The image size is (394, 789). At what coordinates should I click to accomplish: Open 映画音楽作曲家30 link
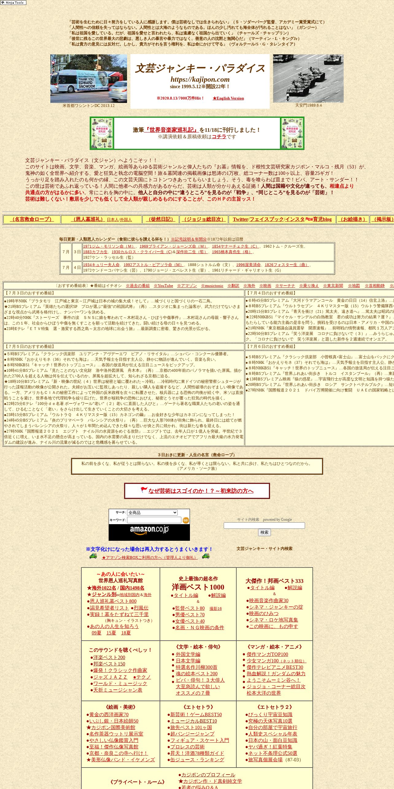pos(268,600)
